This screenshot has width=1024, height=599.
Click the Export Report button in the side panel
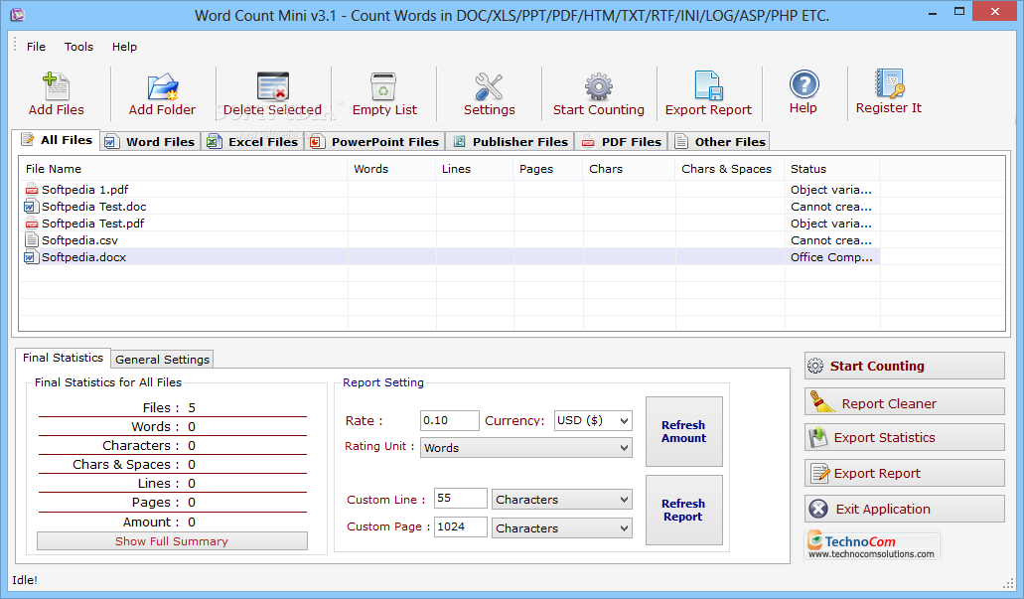(x=905, y=473)
